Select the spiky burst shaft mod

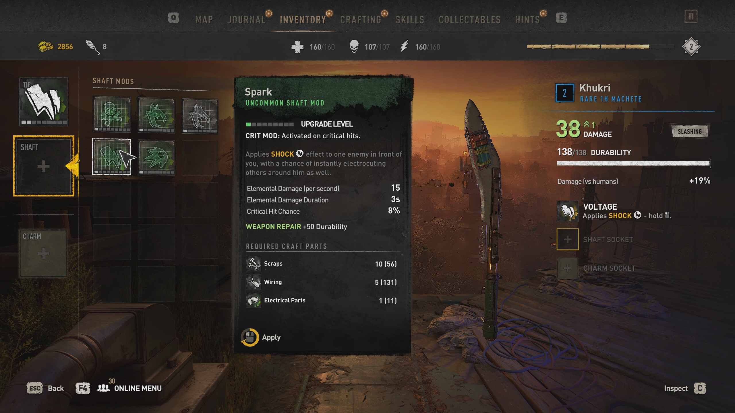[x=156, y=157]
